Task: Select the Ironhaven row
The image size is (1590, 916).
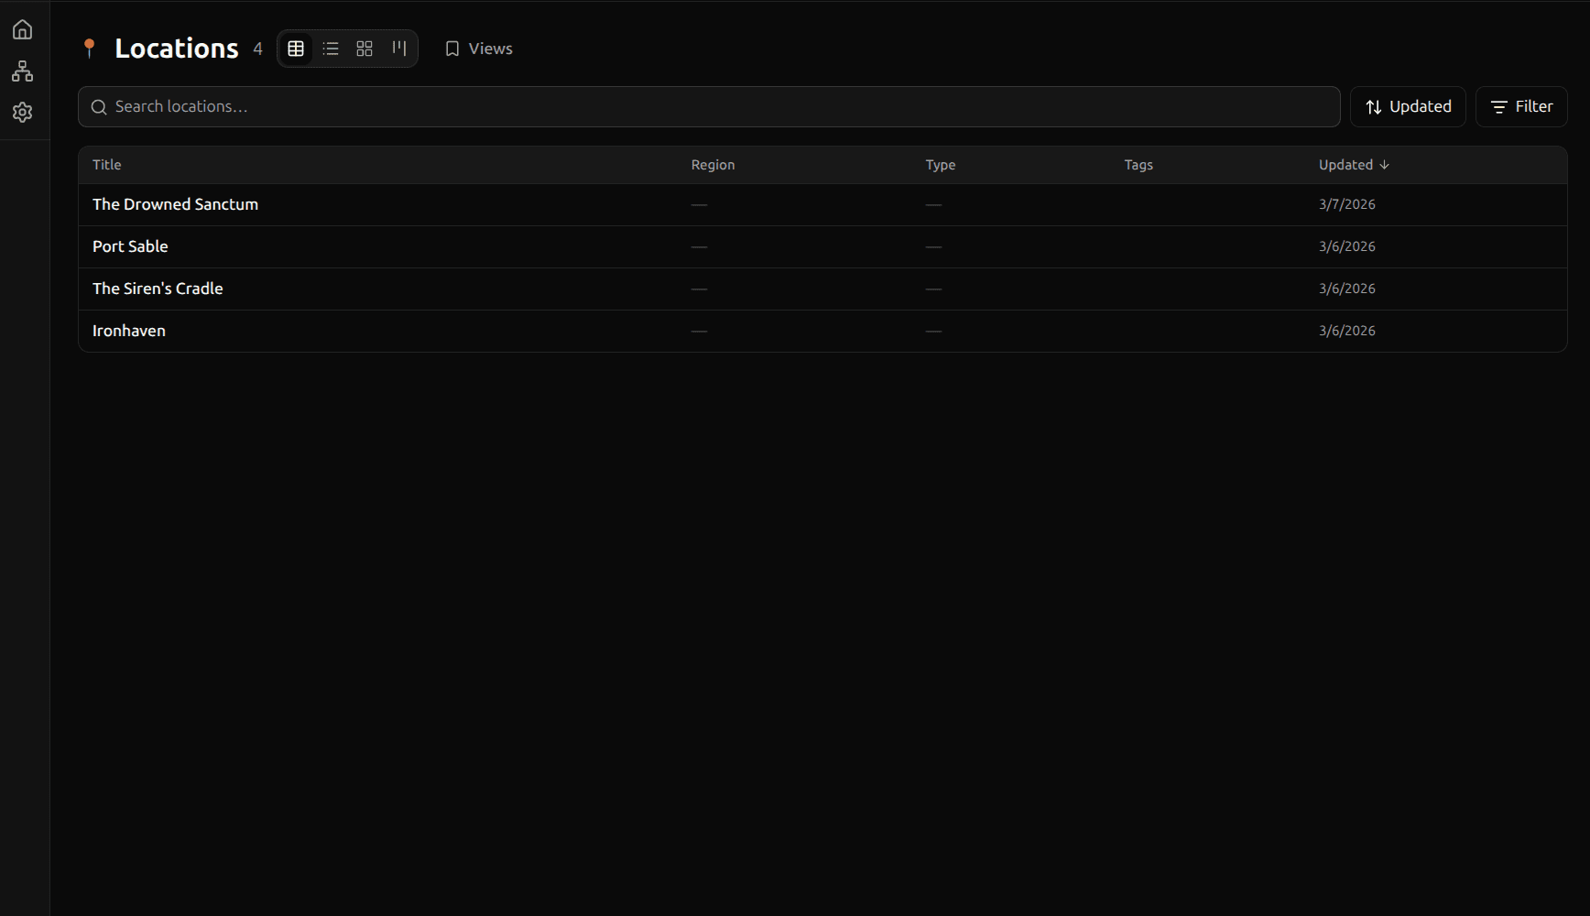Action: click(x=128, y=331)
